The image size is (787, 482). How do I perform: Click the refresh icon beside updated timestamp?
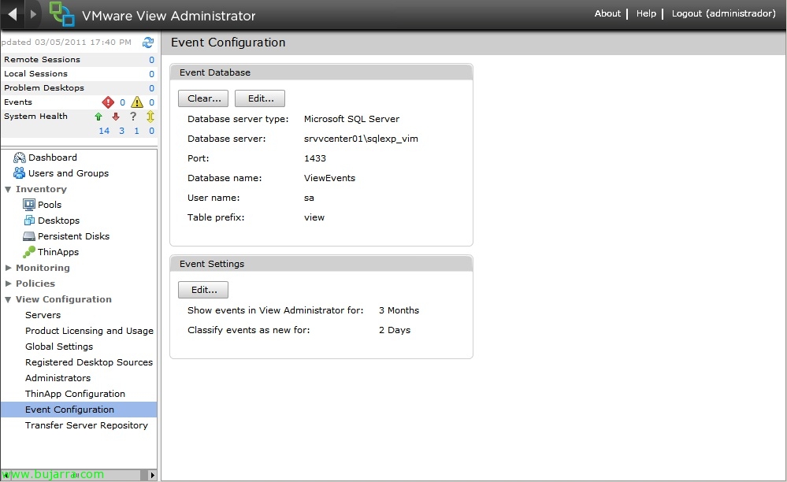[147, 43]
